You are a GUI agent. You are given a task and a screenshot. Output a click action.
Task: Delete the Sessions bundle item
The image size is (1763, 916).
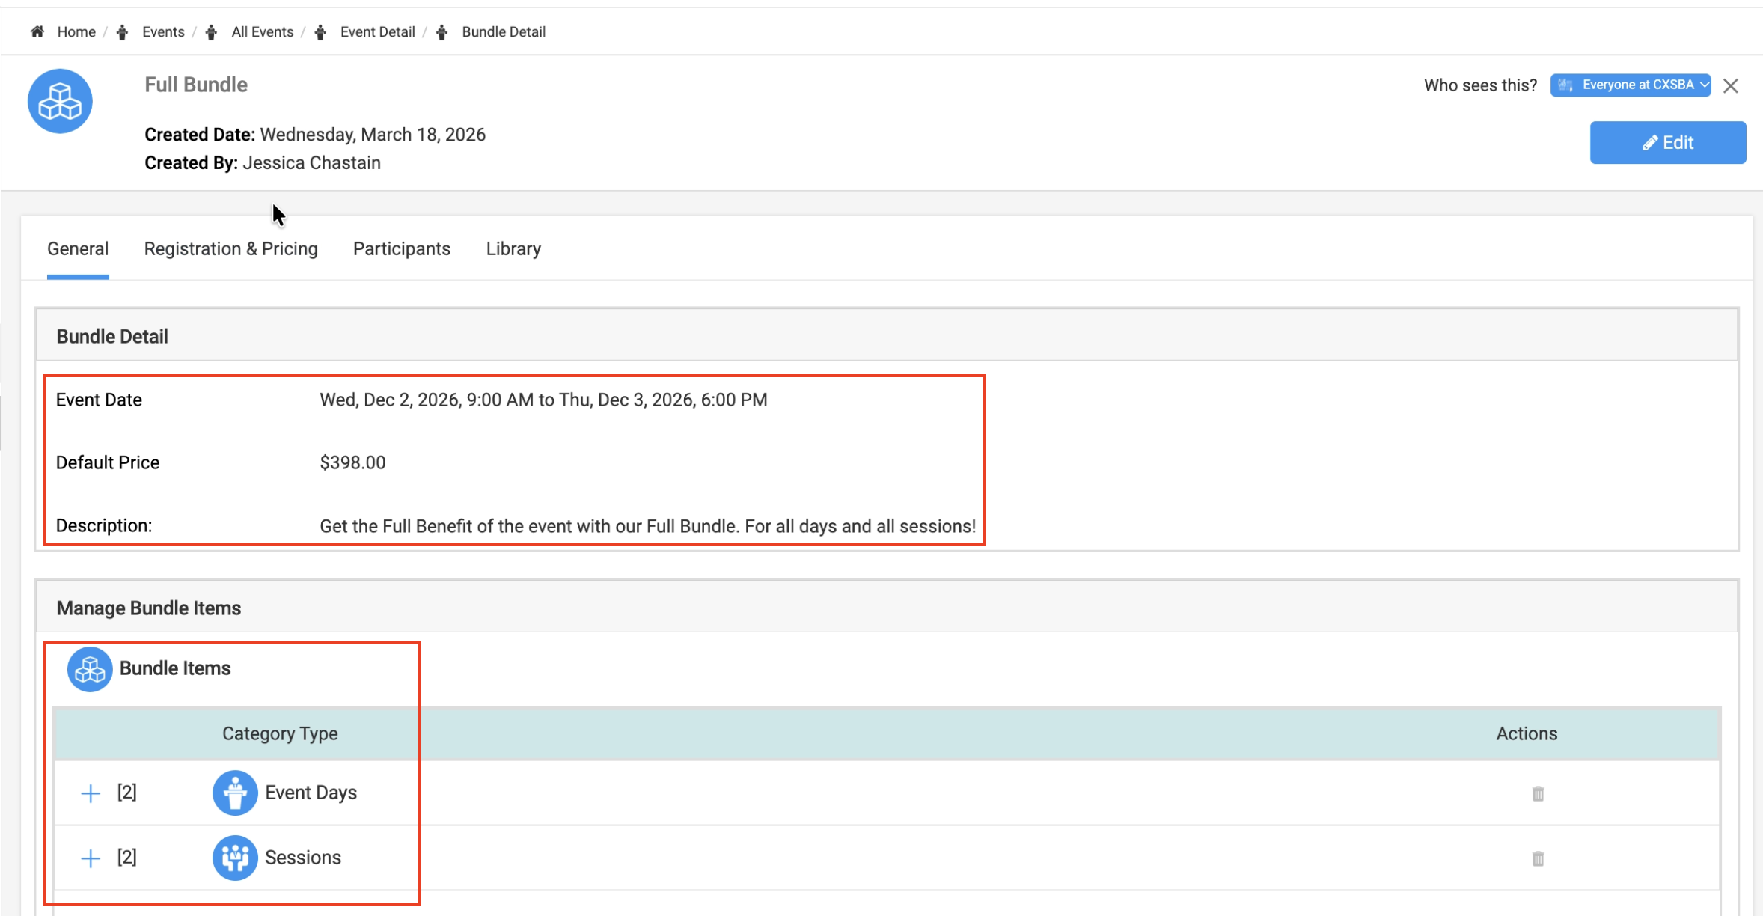(x=1538, y=858)
